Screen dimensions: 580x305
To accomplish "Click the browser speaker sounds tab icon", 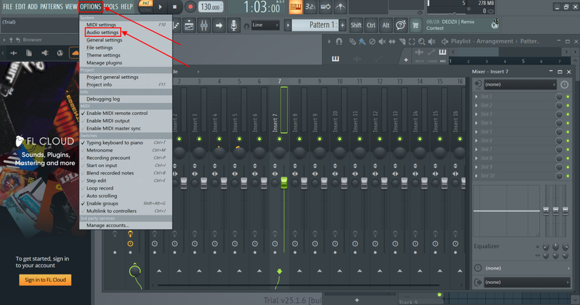I will click(x=45, y=53).
